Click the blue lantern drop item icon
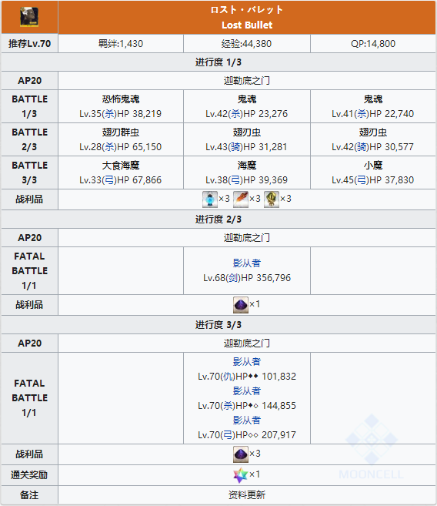Screen dimensions: 437x506 click(x=210, y=199)
